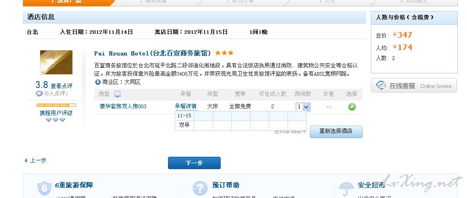Click the user rating progress bar
This screenshot has width=467, height=198.
pos(56,105)
